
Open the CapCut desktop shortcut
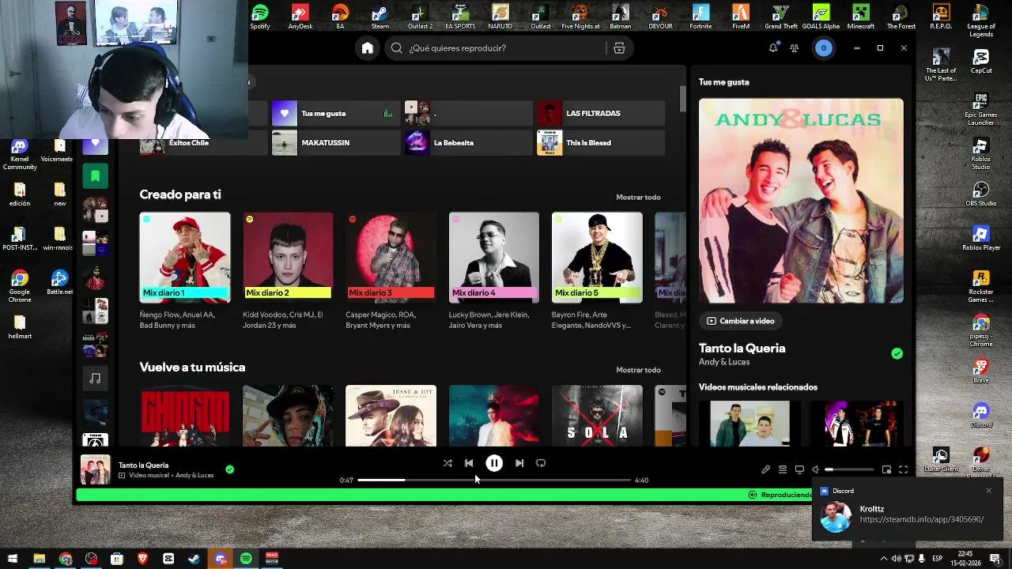point(981,62)
